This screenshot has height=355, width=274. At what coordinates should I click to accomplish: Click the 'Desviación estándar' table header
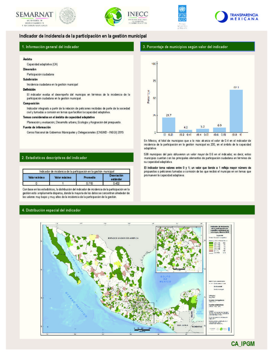(116, 177)
